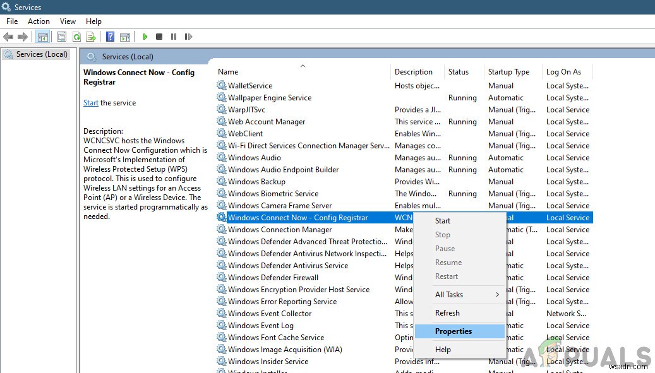
Task: Select Services (Local) in console tree
Action: [x=42, y=54]
